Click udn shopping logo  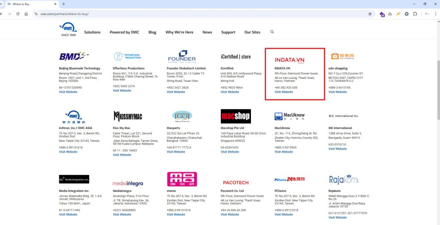tap(342, 56)
